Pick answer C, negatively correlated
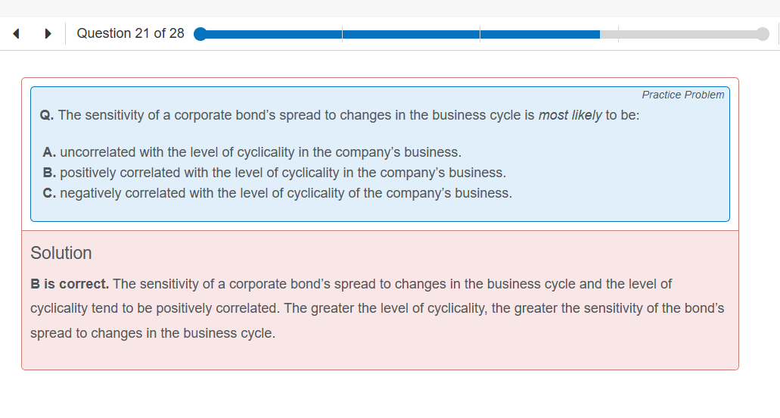This screenshot has height=418, width=780. (285, 193)
